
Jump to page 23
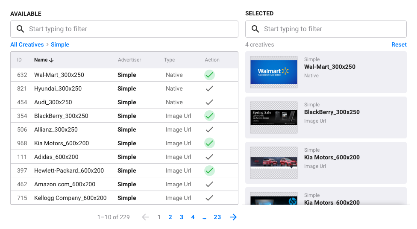(x=217, y=217)
